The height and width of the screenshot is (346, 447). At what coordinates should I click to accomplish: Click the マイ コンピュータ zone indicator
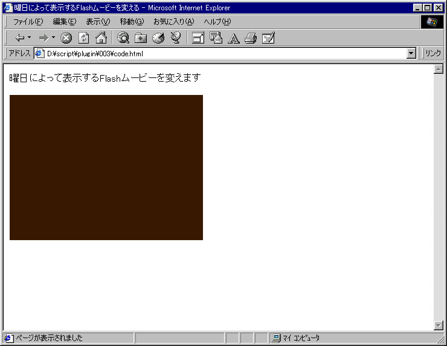pyautogui.click(x=296, y=338)
